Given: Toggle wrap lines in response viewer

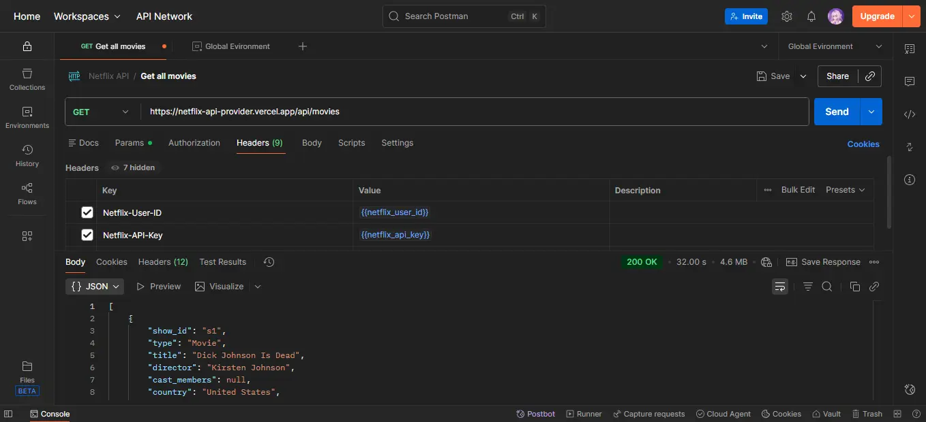Looking at the screenshot, I should 779,287.
